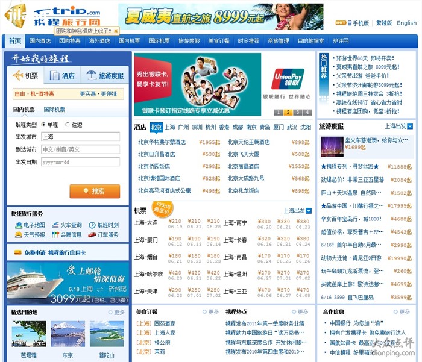Switch to English language version
422x362 pixels.
(407, 23)
